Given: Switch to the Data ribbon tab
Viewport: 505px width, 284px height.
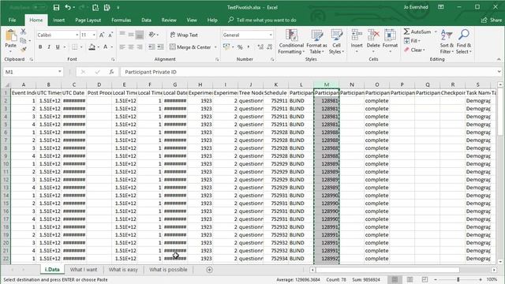Looking at the screenshot, I should 146,20.
